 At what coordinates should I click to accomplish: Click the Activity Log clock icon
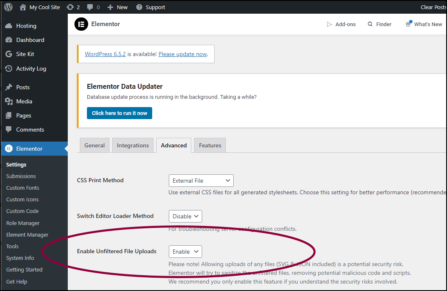point(9,68)
